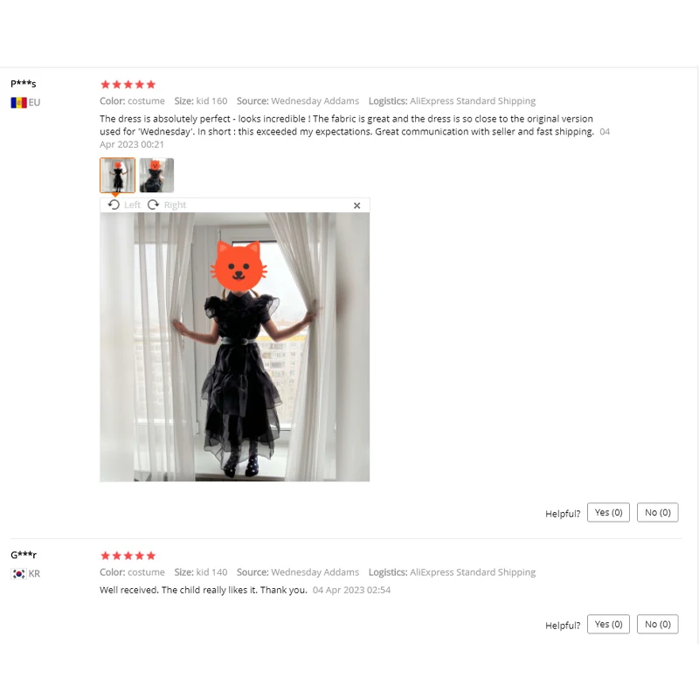Click the South Korea flag icon
Viewport: 699px width, 699px height.
pyautogui.click(x=18, y=574)
